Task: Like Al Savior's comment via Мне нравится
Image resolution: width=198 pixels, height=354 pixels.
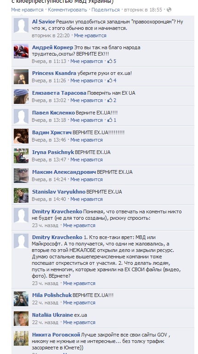Action: (90, 35)
